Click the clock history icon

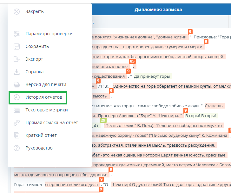coord(17,97)
